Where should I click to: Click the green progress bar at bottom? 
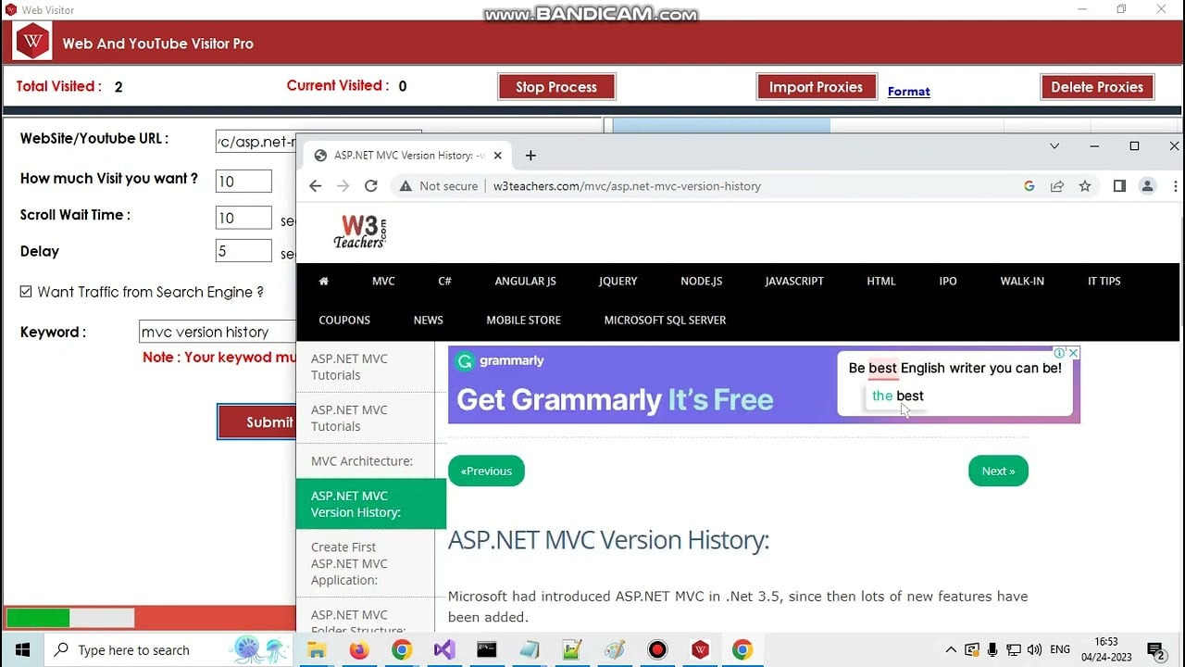click(39, 618)
